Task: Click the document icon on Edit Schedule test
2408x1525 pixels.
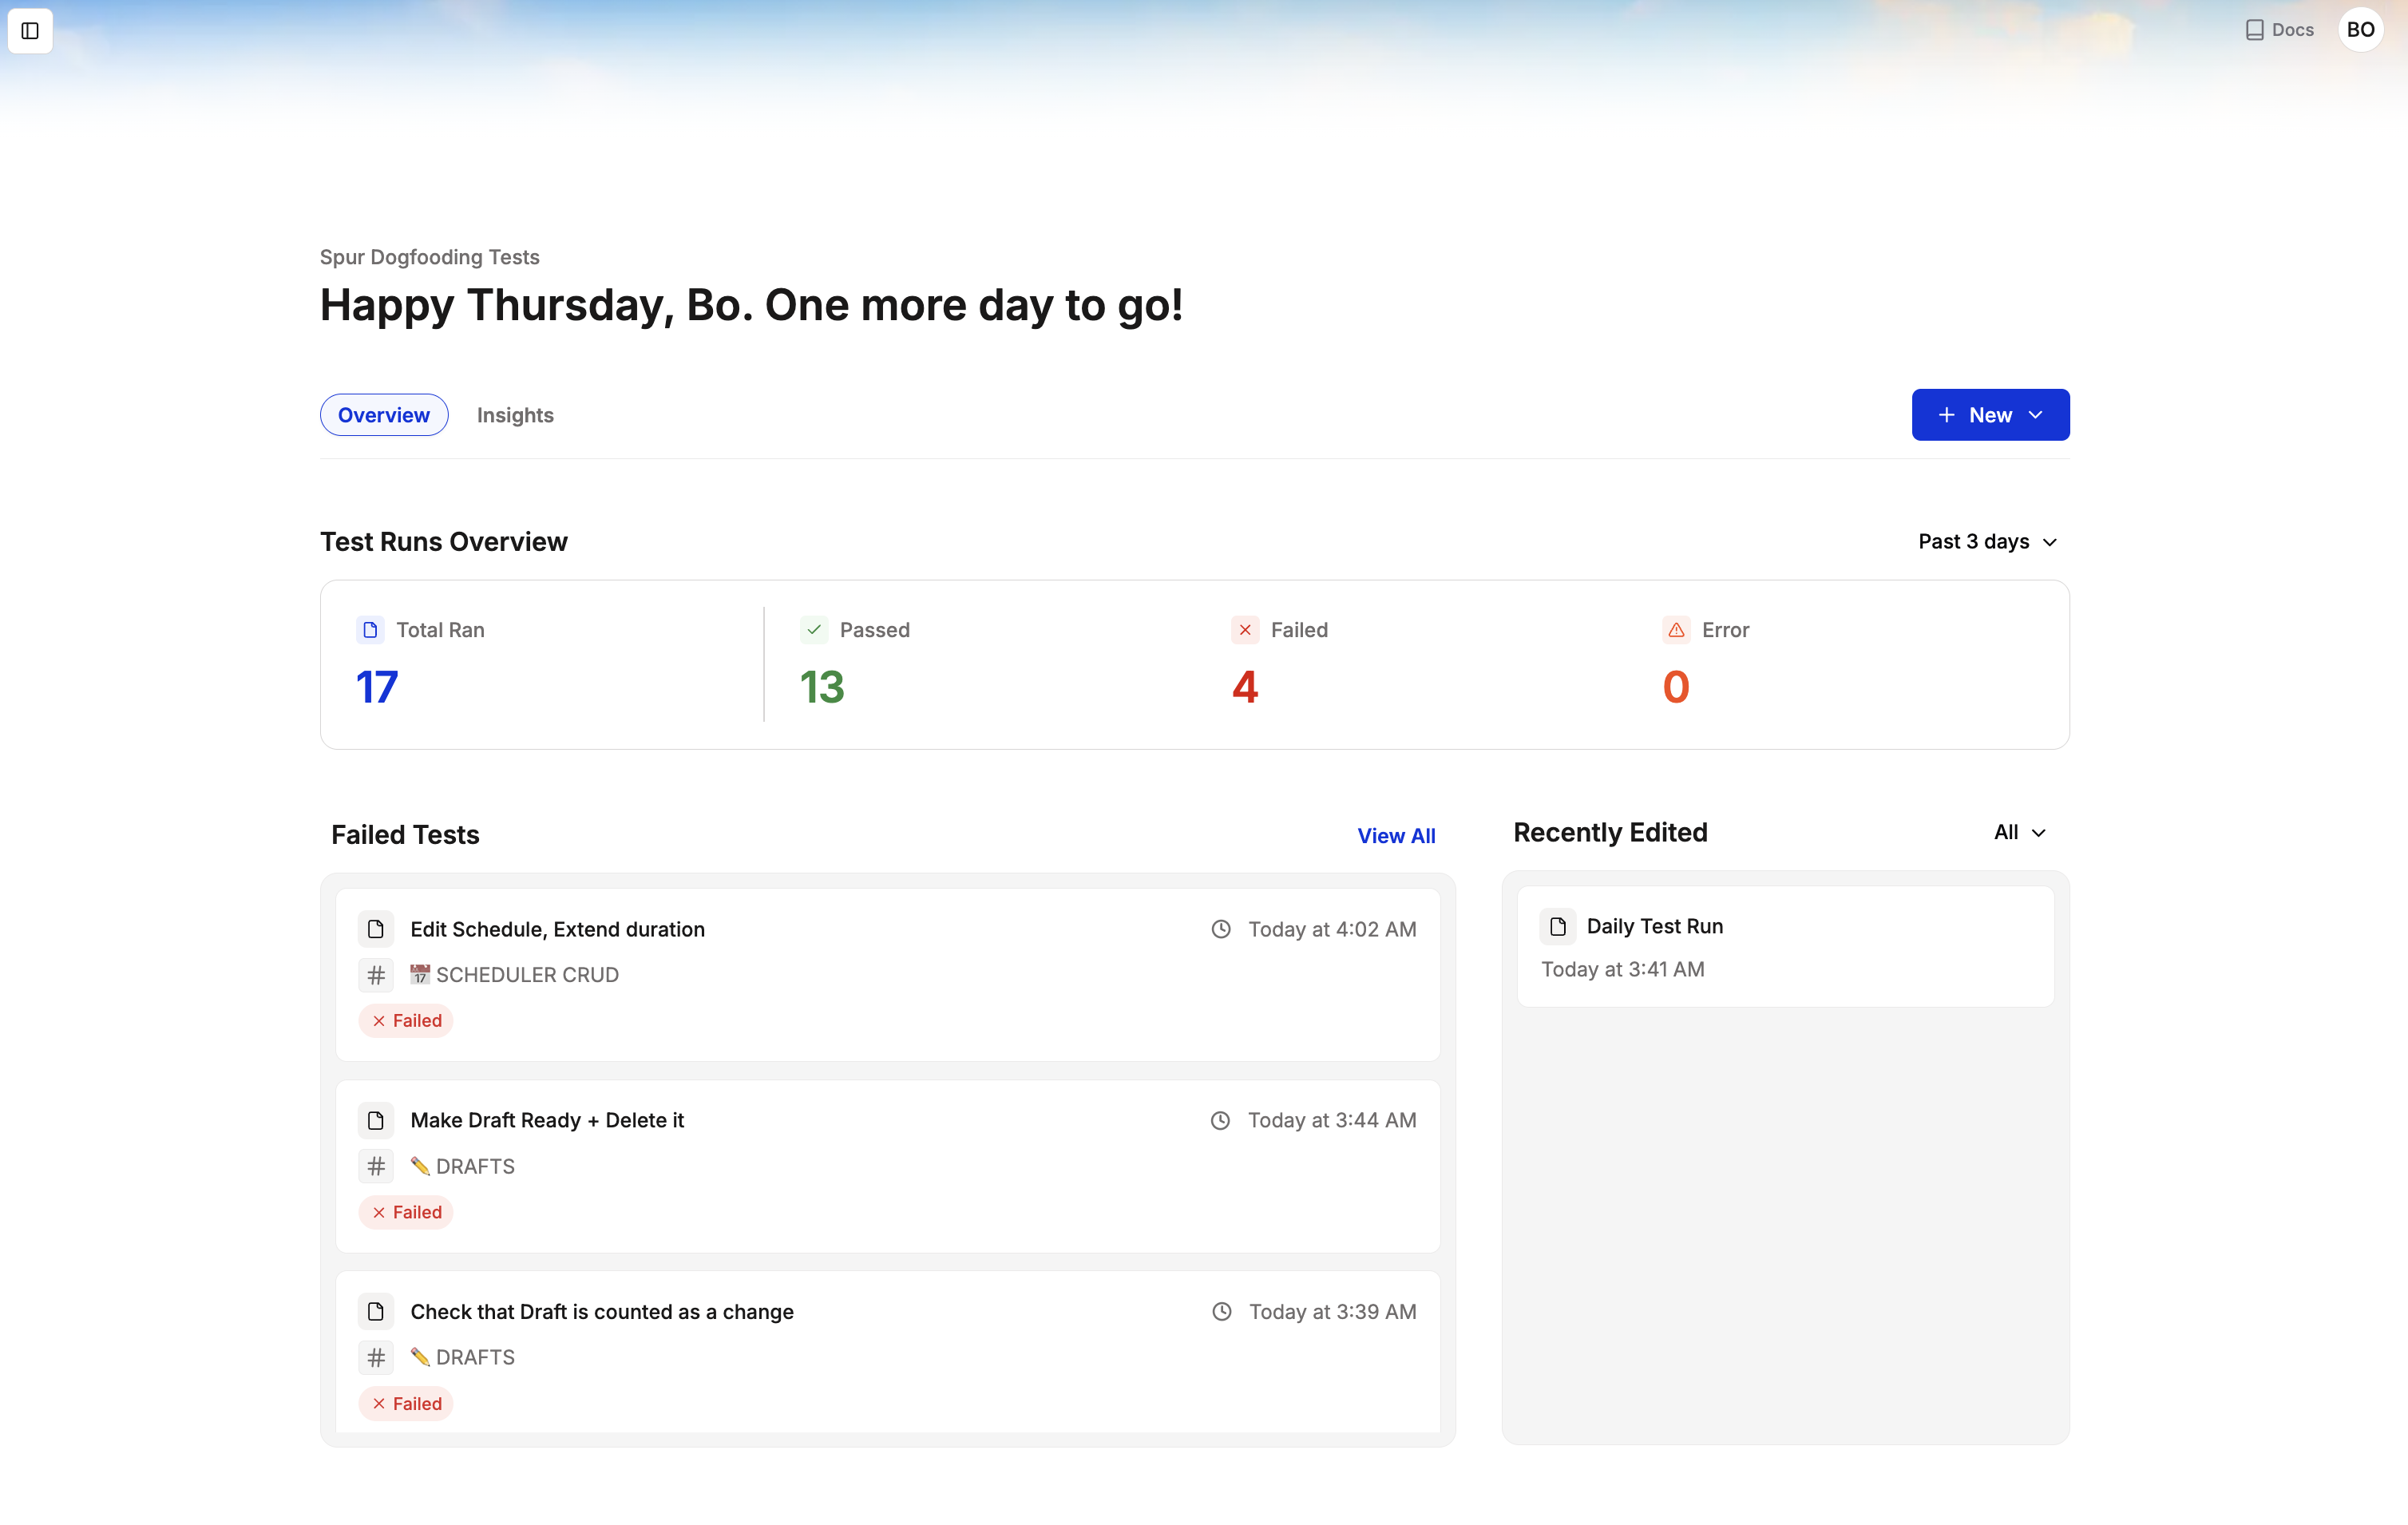Action: 375,928
